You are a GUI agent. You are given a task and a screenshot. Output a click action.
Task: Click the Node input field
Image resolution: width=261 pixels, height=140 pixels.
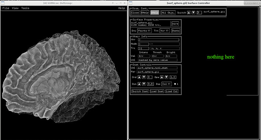[144, 44]
